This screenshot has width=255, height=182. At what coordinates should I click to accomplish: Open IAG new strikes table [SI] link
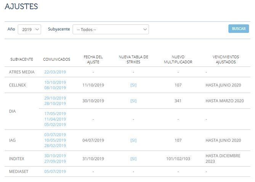133,140
